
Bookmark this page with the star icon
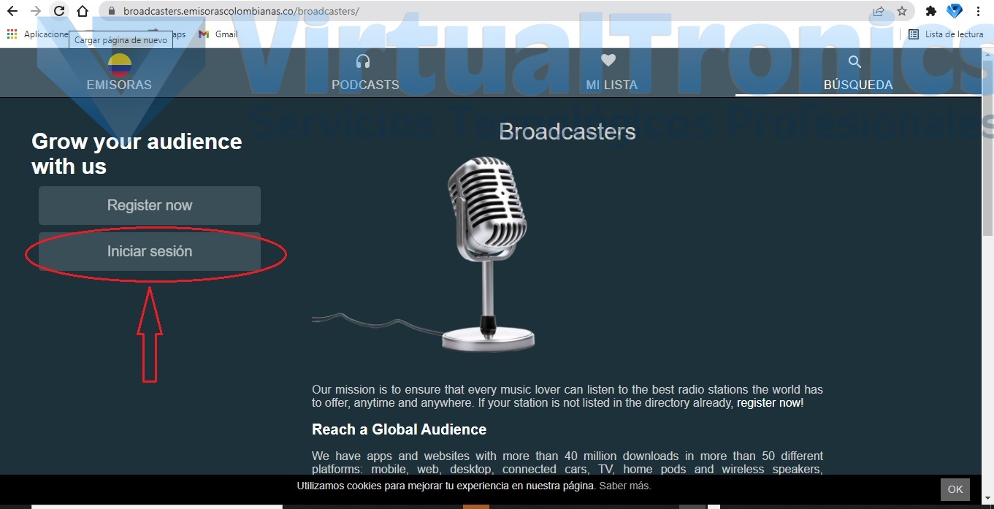point(902,12)
